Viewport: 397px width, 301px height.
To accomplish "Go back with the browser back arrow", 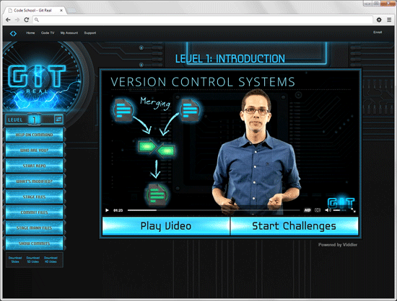I will (8, 19).
